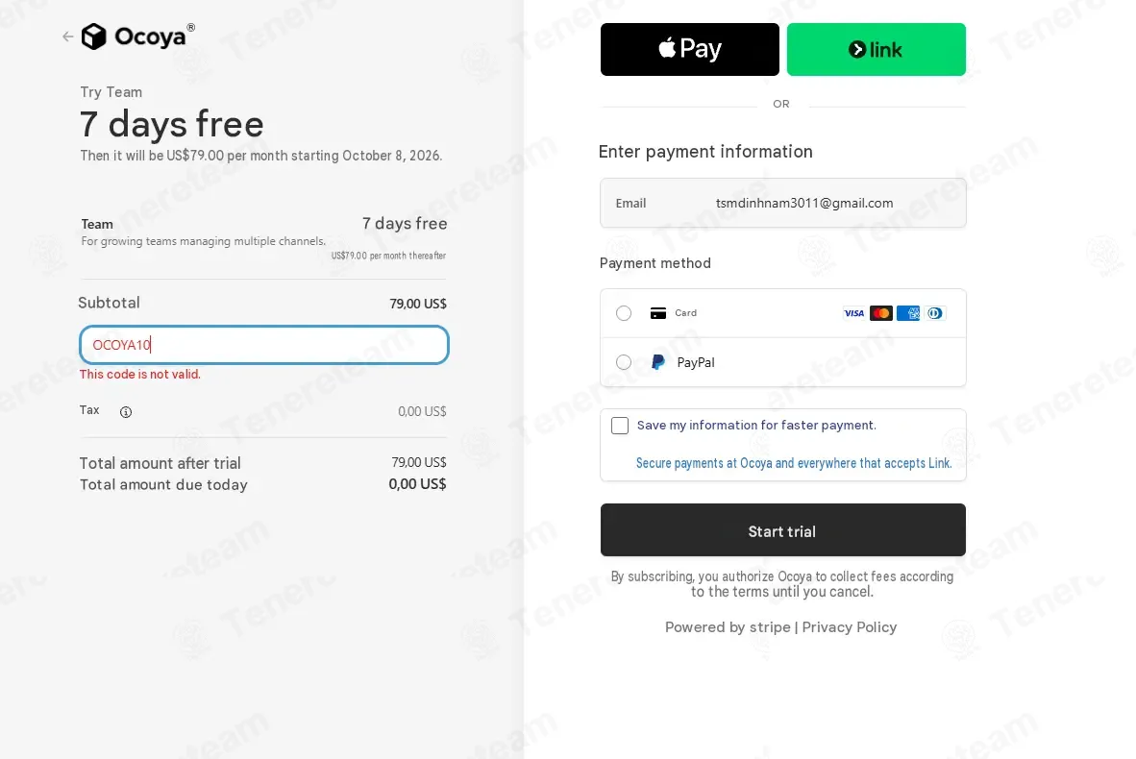Click the Ocoya cube logo
The width and height of the screenshot is (1136, 759).
[x=93, y=37]
